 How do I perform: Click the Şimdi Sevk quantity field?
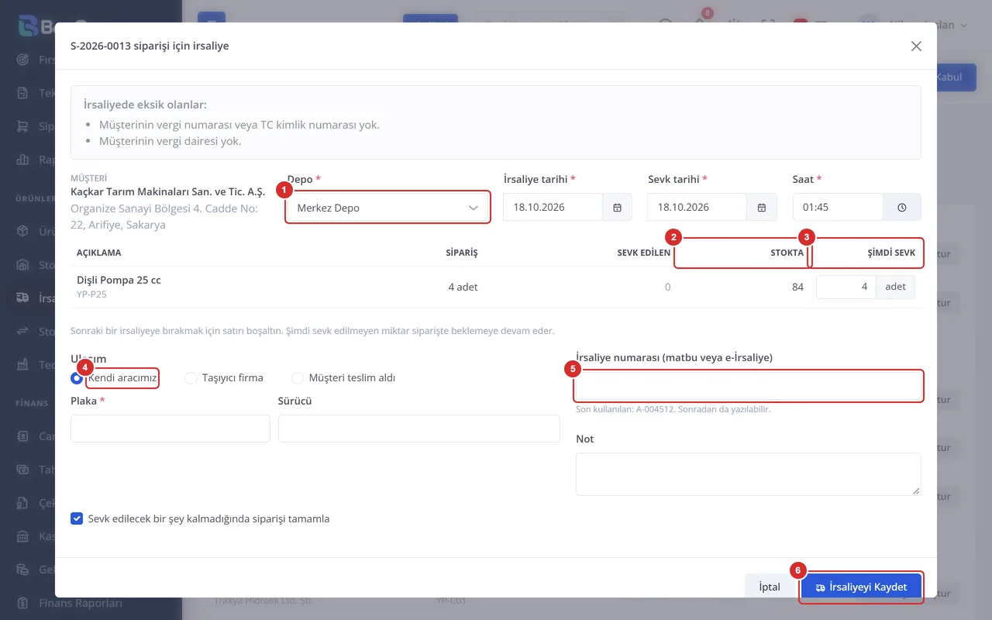tap(846, 287)
